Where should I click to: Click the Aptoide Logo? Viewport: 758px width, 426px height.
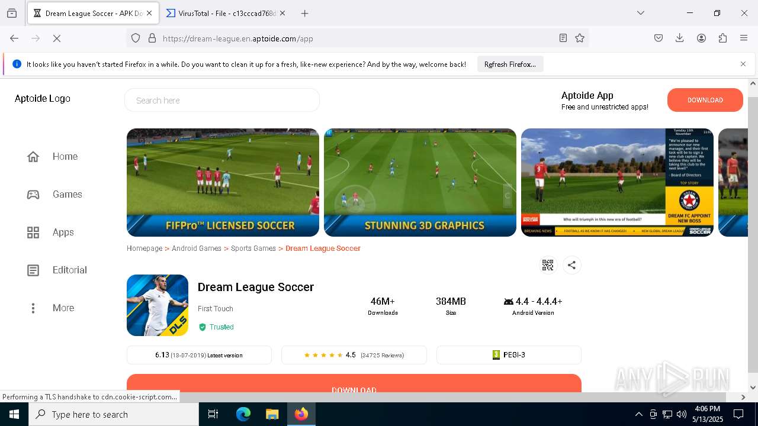tap(43, 98)
